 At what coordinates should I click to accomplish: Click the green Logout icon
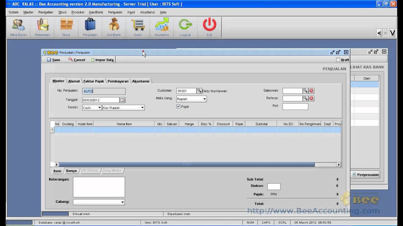(x=185, y=27)
